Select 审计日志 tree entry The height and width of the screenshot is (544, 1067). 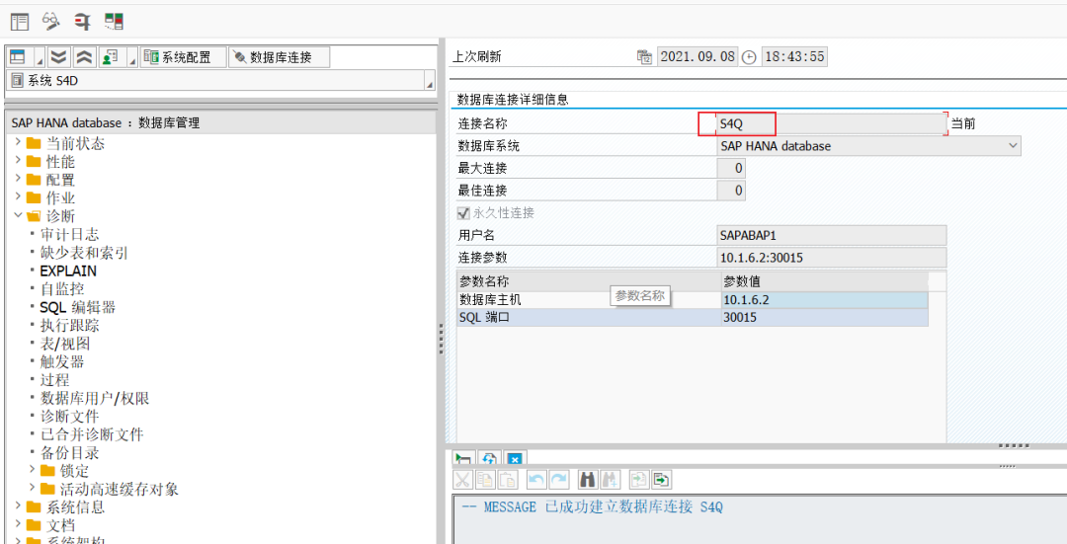pyautogui.click(x=69, y=235)
